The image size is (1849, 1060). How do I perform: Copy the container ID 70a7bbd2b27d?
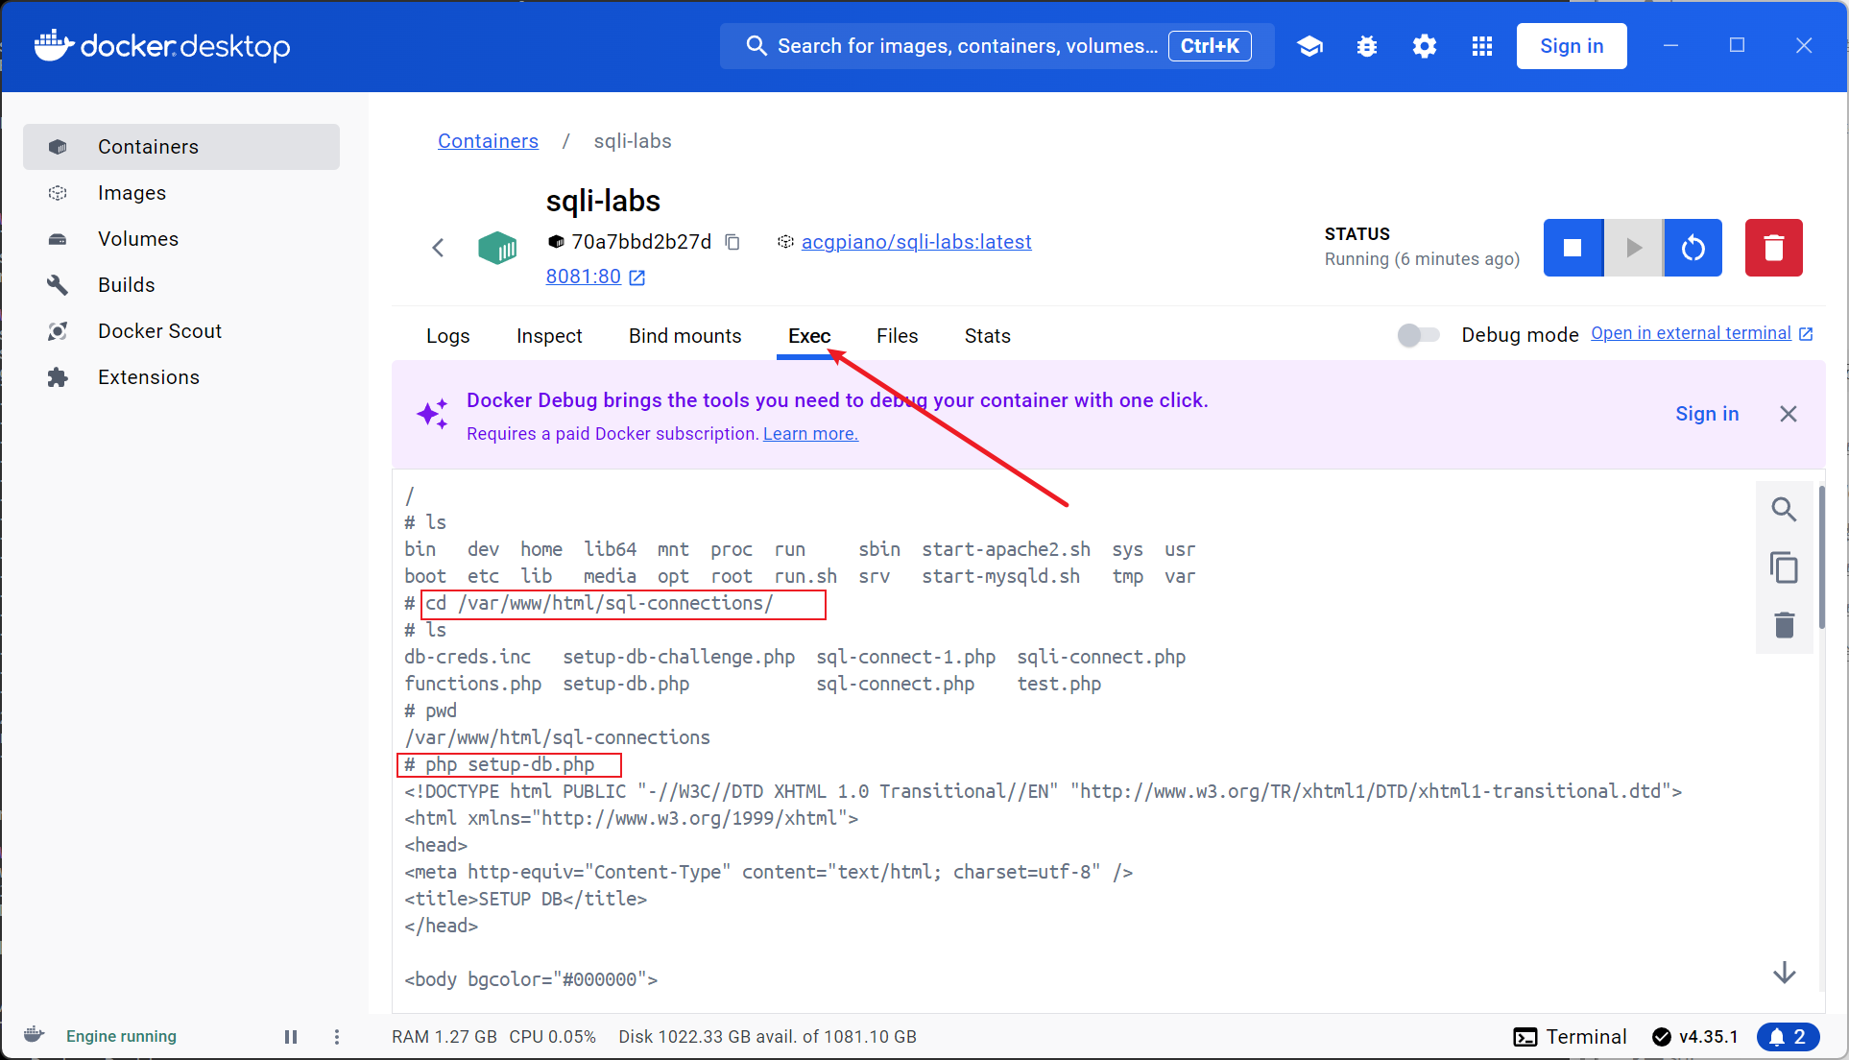[732, 242]
